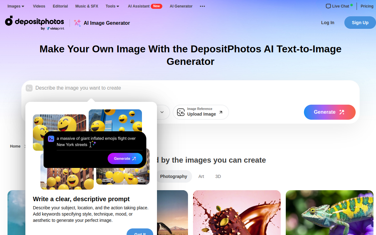Select the Photography tab
The height and width of the screenshot is (235, 376).
point(174,176)
